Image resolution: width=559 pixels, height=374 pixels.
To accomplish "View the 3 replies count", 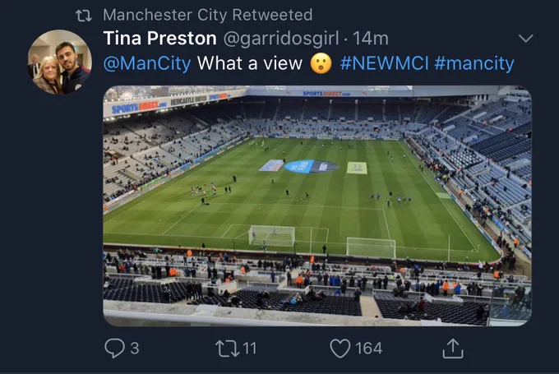I will pos(135,349).
